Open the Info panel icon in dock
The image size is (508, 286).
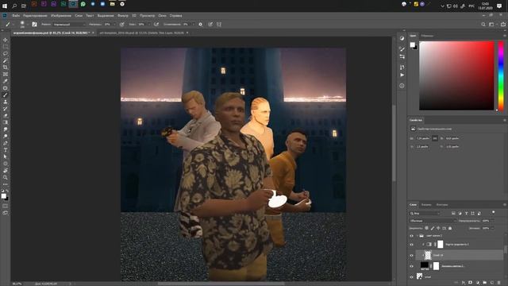pos(402,86)
